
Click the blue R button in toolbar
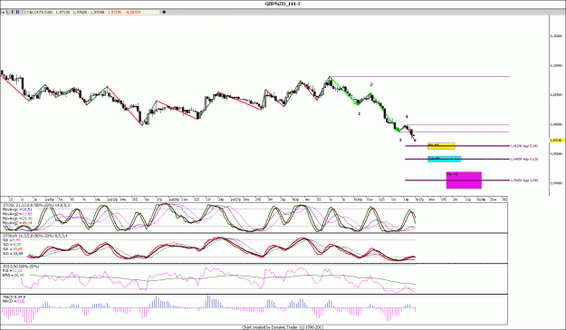pos(18,13)
